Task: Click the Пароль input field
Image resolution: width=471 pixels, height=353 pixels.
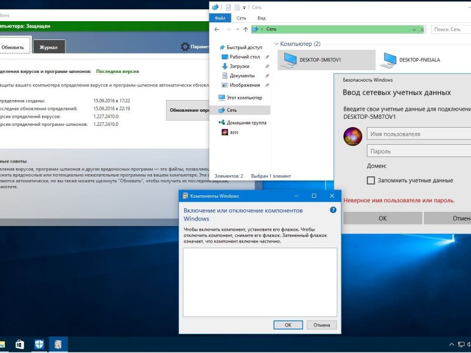Action: point(419,151)
